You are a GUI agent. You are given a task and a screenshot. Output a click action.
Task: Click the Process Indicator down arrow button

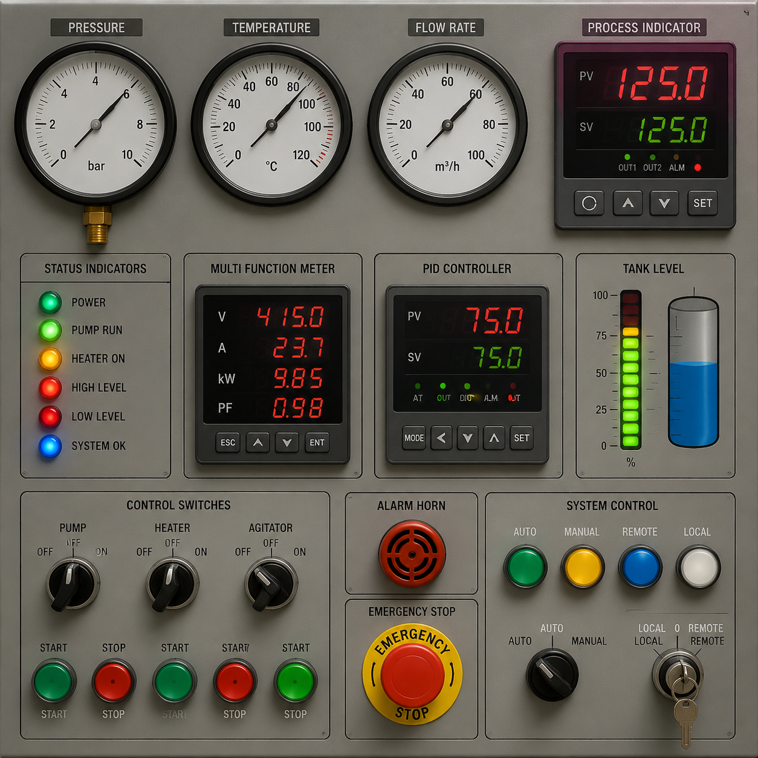pyautogui.click(x=664, y=203)
